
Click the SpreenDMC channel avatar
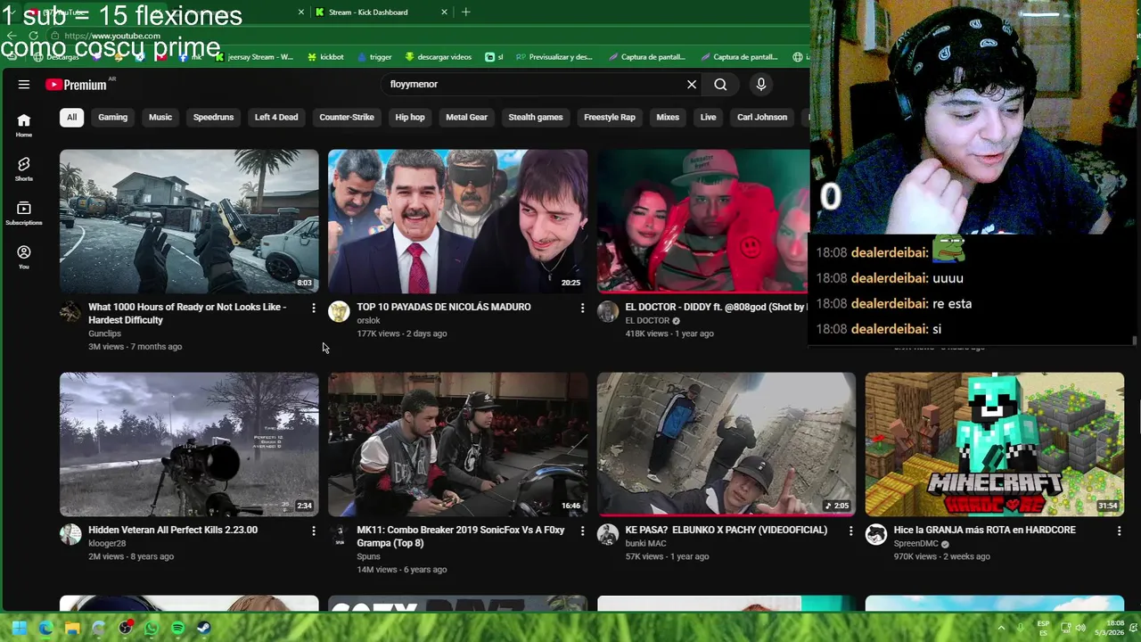[876, 534]
